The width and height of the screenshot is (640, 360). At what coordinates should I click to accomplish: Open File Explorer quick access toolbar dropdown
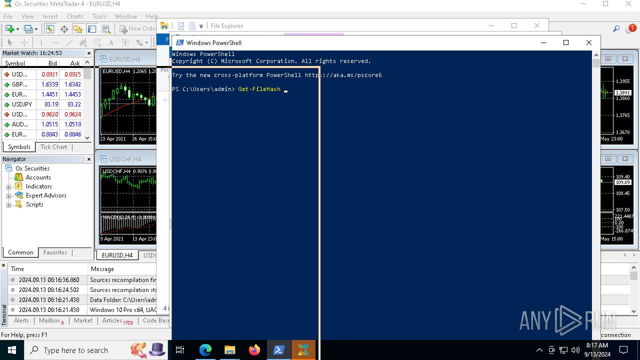coord(201,26)
